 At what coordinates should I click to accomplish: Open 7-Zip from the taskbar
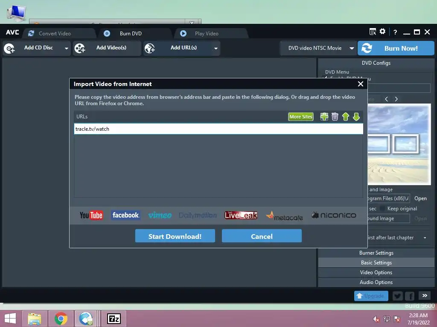point(114,318)
